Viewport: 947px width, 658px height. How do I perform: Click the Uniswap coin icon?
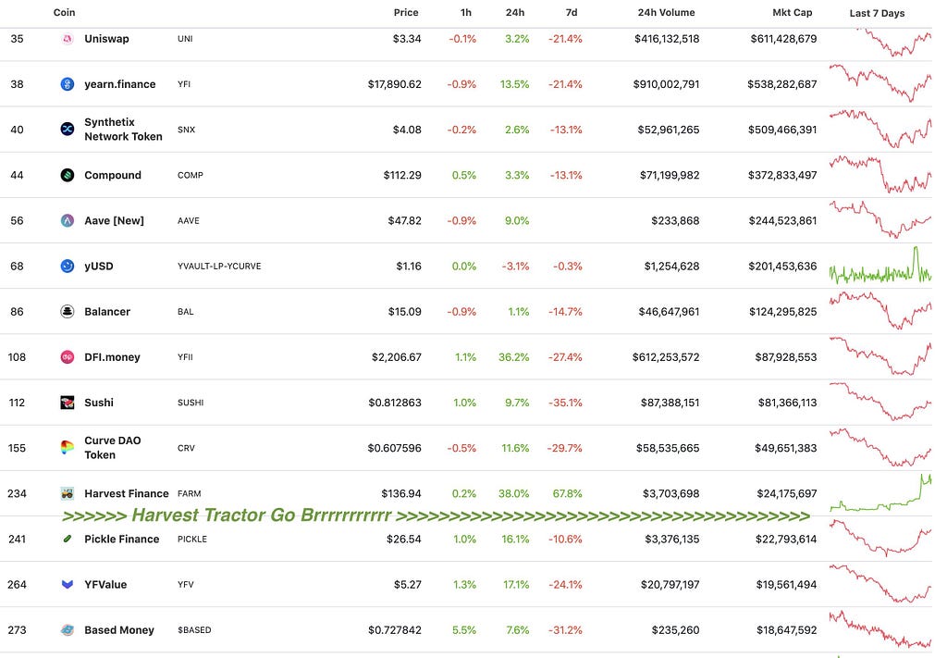(x=67, y=39)
